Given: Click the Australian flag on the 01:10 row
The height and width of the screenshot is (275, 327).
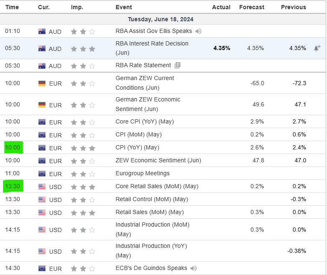Looking at the screenshot, I should pyautogui.click(x=42, y=31).
